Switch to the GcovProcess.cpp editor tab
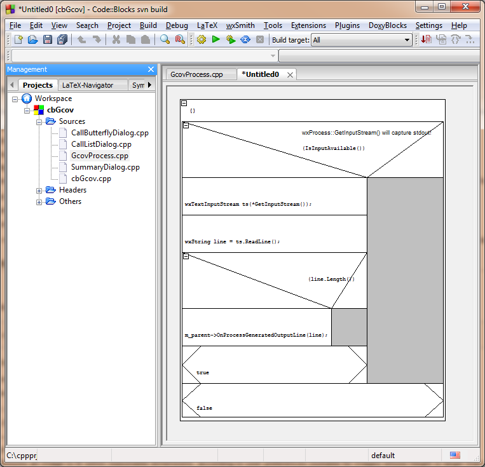Image resolution: width=485 pixels, height=467 pixels. (x=196, y=74)
